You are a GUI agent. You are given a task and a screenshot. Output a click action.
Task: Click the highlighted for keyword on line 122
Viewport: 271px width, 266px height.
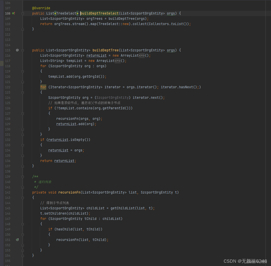tap(43, 87)
